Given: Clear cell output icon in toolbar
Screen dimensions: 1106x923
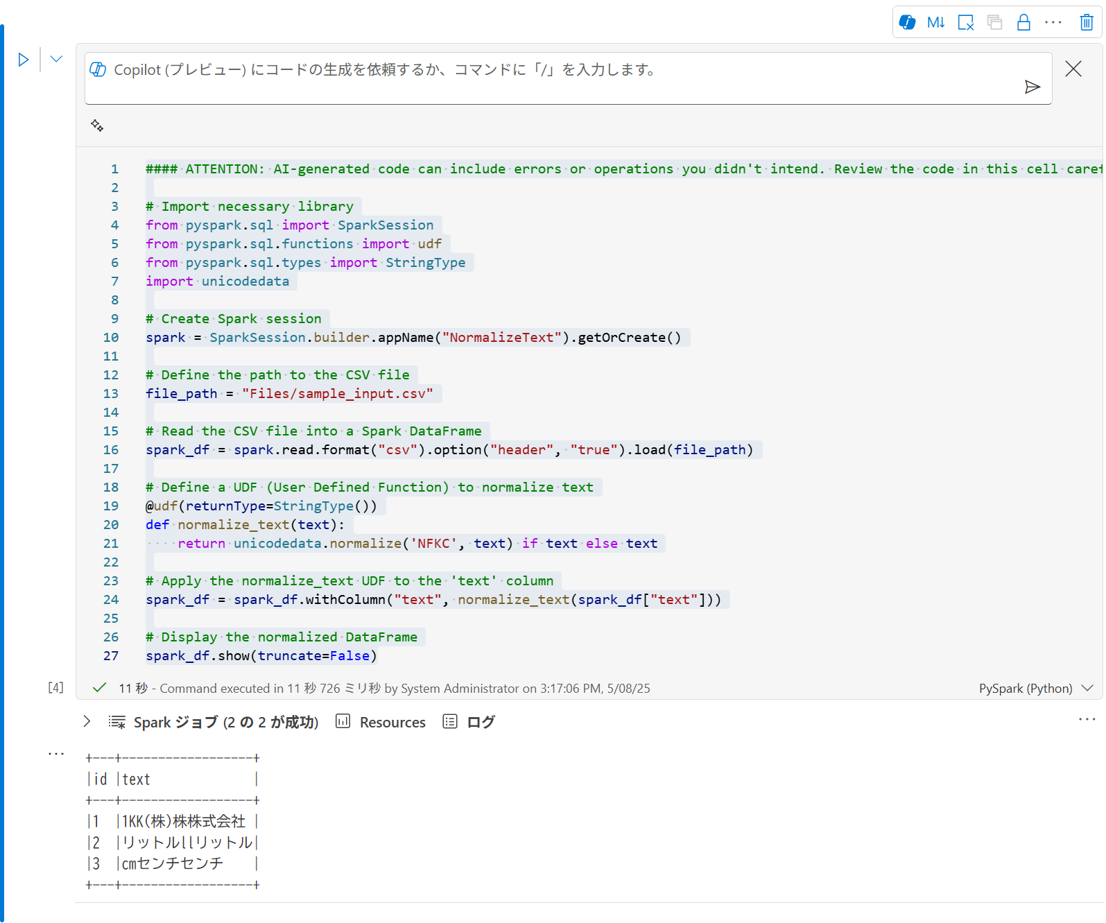Looking at the screenshot, I should pos(965,22).
